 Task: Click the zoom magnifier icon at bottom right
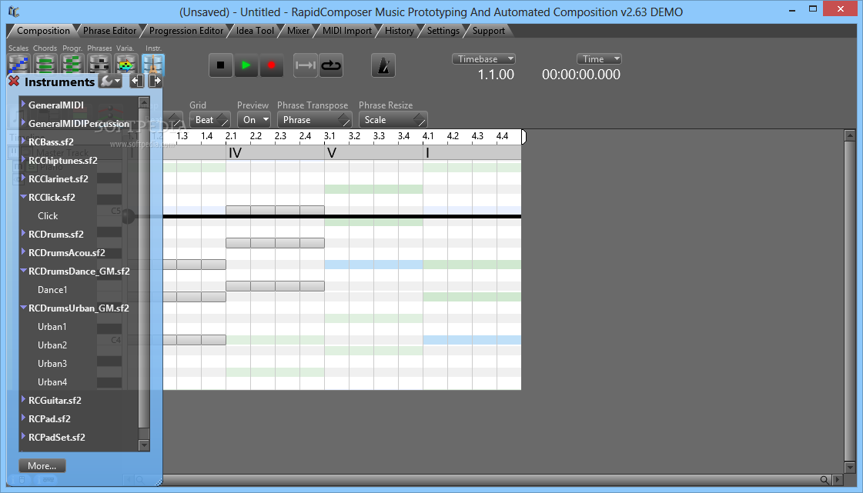pos(824,480)
